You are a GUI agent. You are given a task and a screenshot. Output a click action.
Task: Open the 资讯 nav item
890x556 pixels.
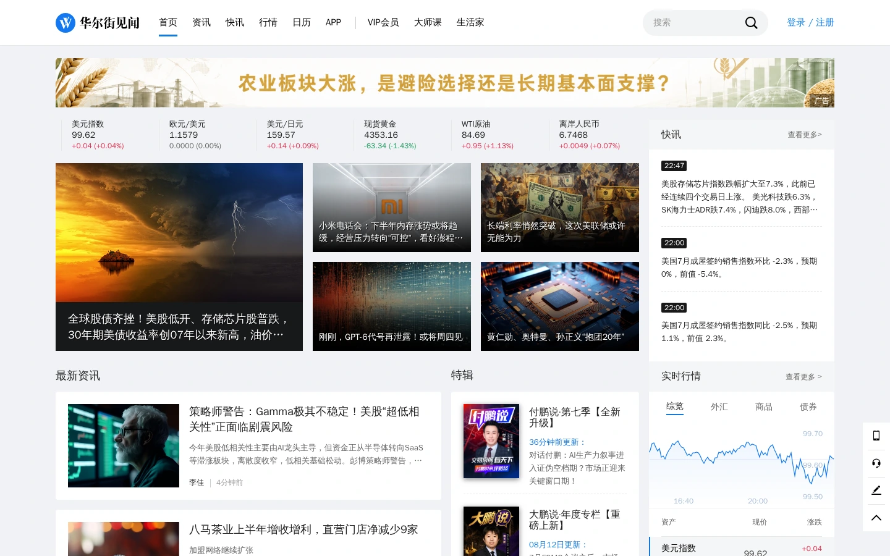(201, 22)
